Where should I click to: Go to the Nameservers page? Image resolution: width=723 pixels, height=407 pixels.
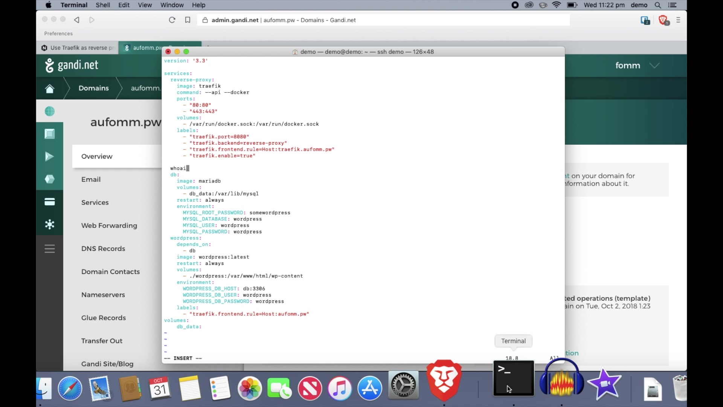point(103,295)
